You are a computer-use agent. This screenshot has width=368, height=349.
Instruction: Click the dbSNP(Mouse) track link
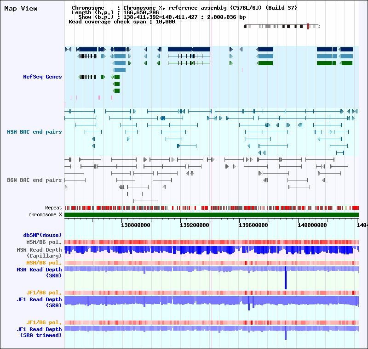click(x=42, y=235)
